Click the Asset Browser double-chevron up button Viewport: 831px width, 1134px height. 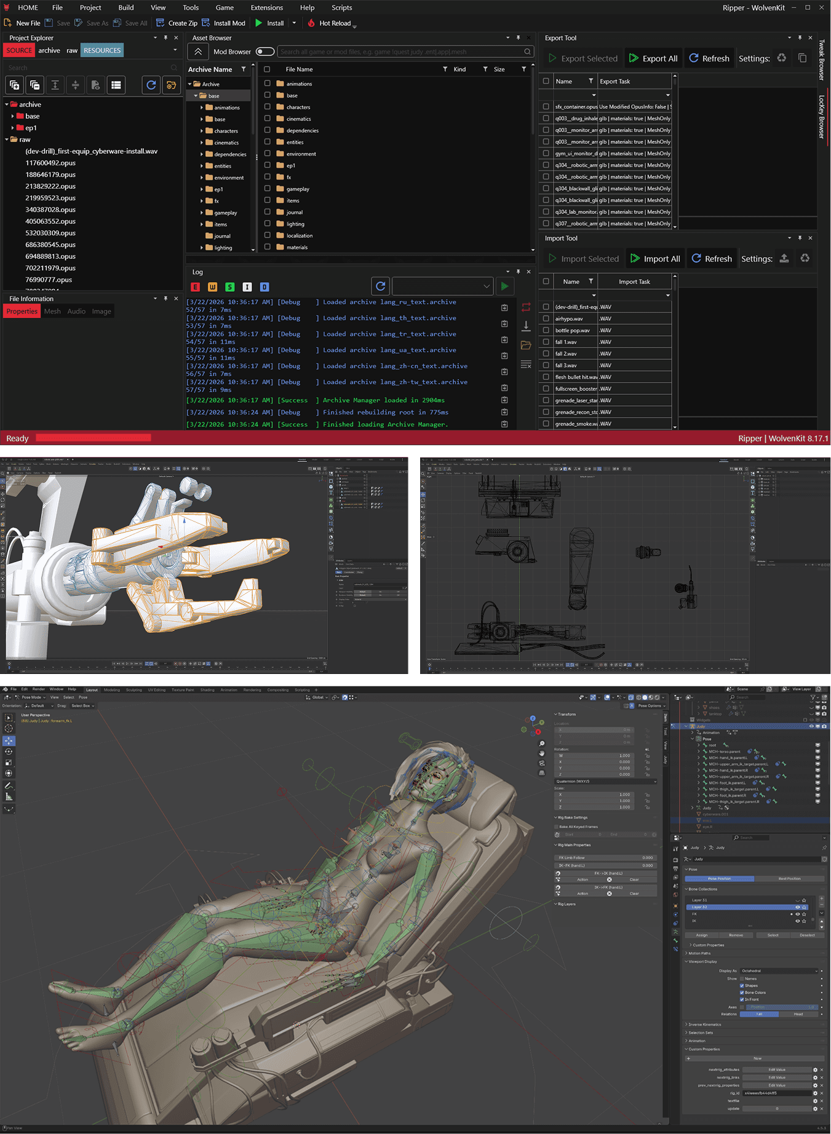coord(198,52)
